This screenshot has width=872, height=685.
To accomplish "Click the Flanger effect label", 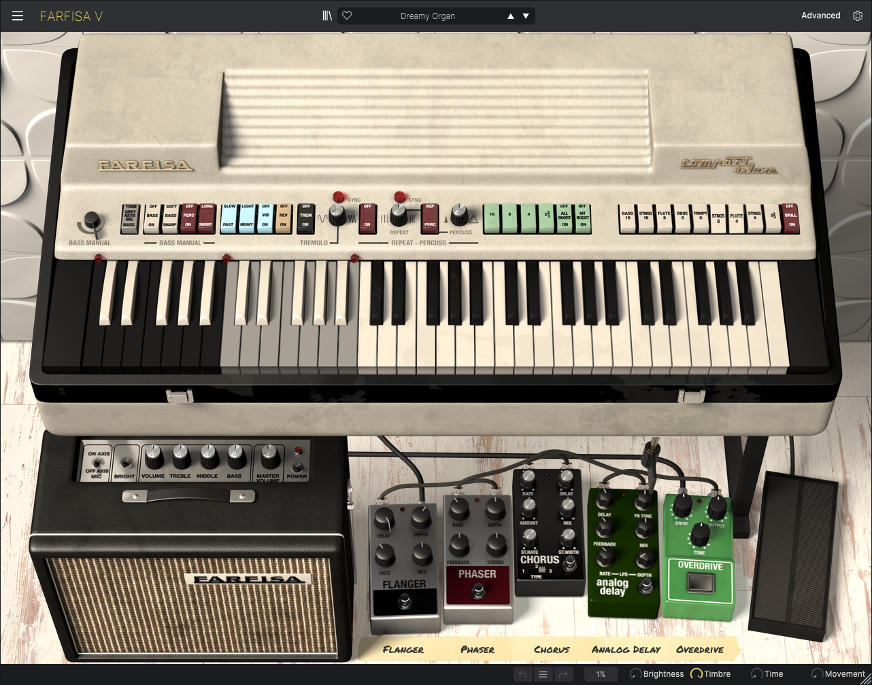I will click(403, 650).
